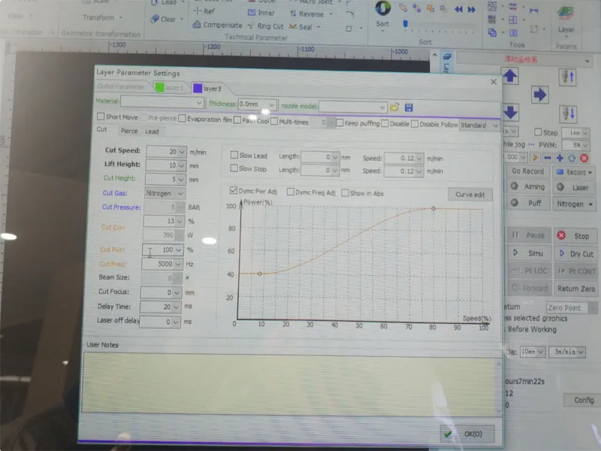Click the circular refresh icon in the control panel
The height and width of the screenshot is (451, 601).
tap(572, 158)
